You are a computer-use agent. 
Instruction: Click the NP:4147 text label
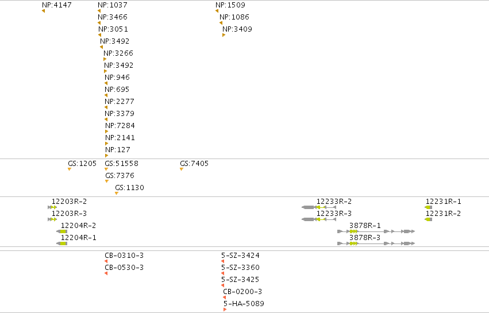click(x=57, y=5)
